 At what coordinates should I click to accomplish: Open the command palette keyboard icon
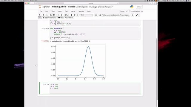96,15
